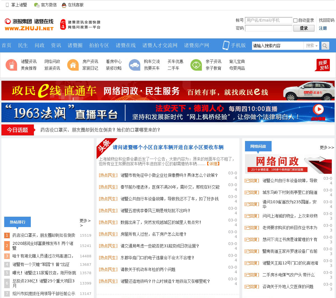Open the 政民e线直通车 banner
The image size is (336, 298).
[x=168, y=91]
